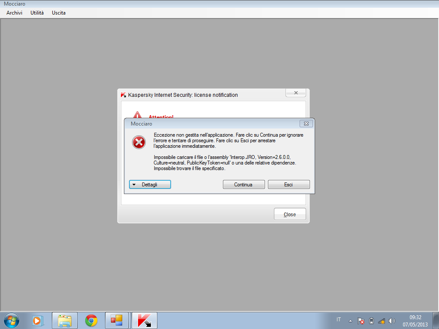Switch to Mocciaro app in taskbar
Image resolution: width=439 pixels, height=329 pixels.
point(117,320)
